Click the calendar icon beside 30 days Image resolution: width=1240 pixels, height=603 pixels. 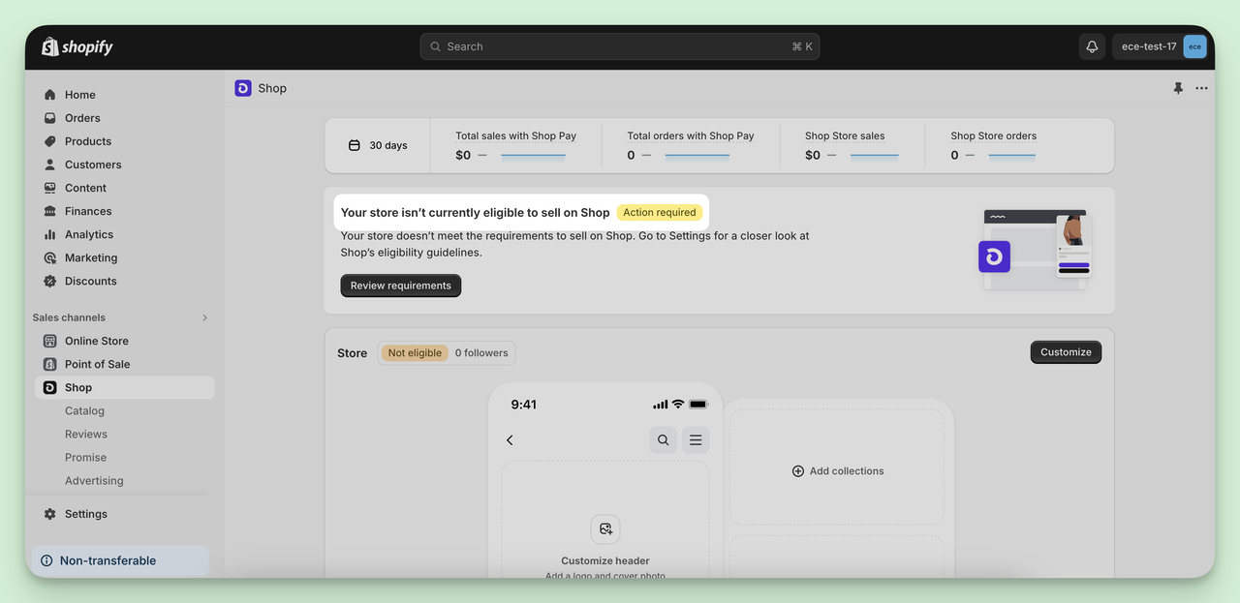(354, 145)
